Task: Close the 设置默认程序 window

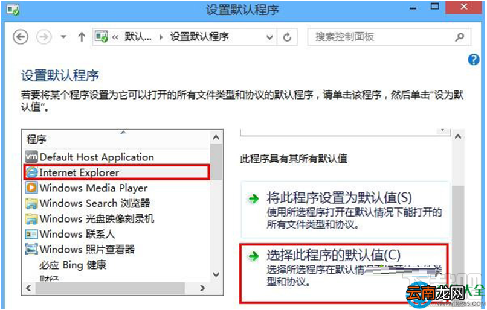Action: 464,7
